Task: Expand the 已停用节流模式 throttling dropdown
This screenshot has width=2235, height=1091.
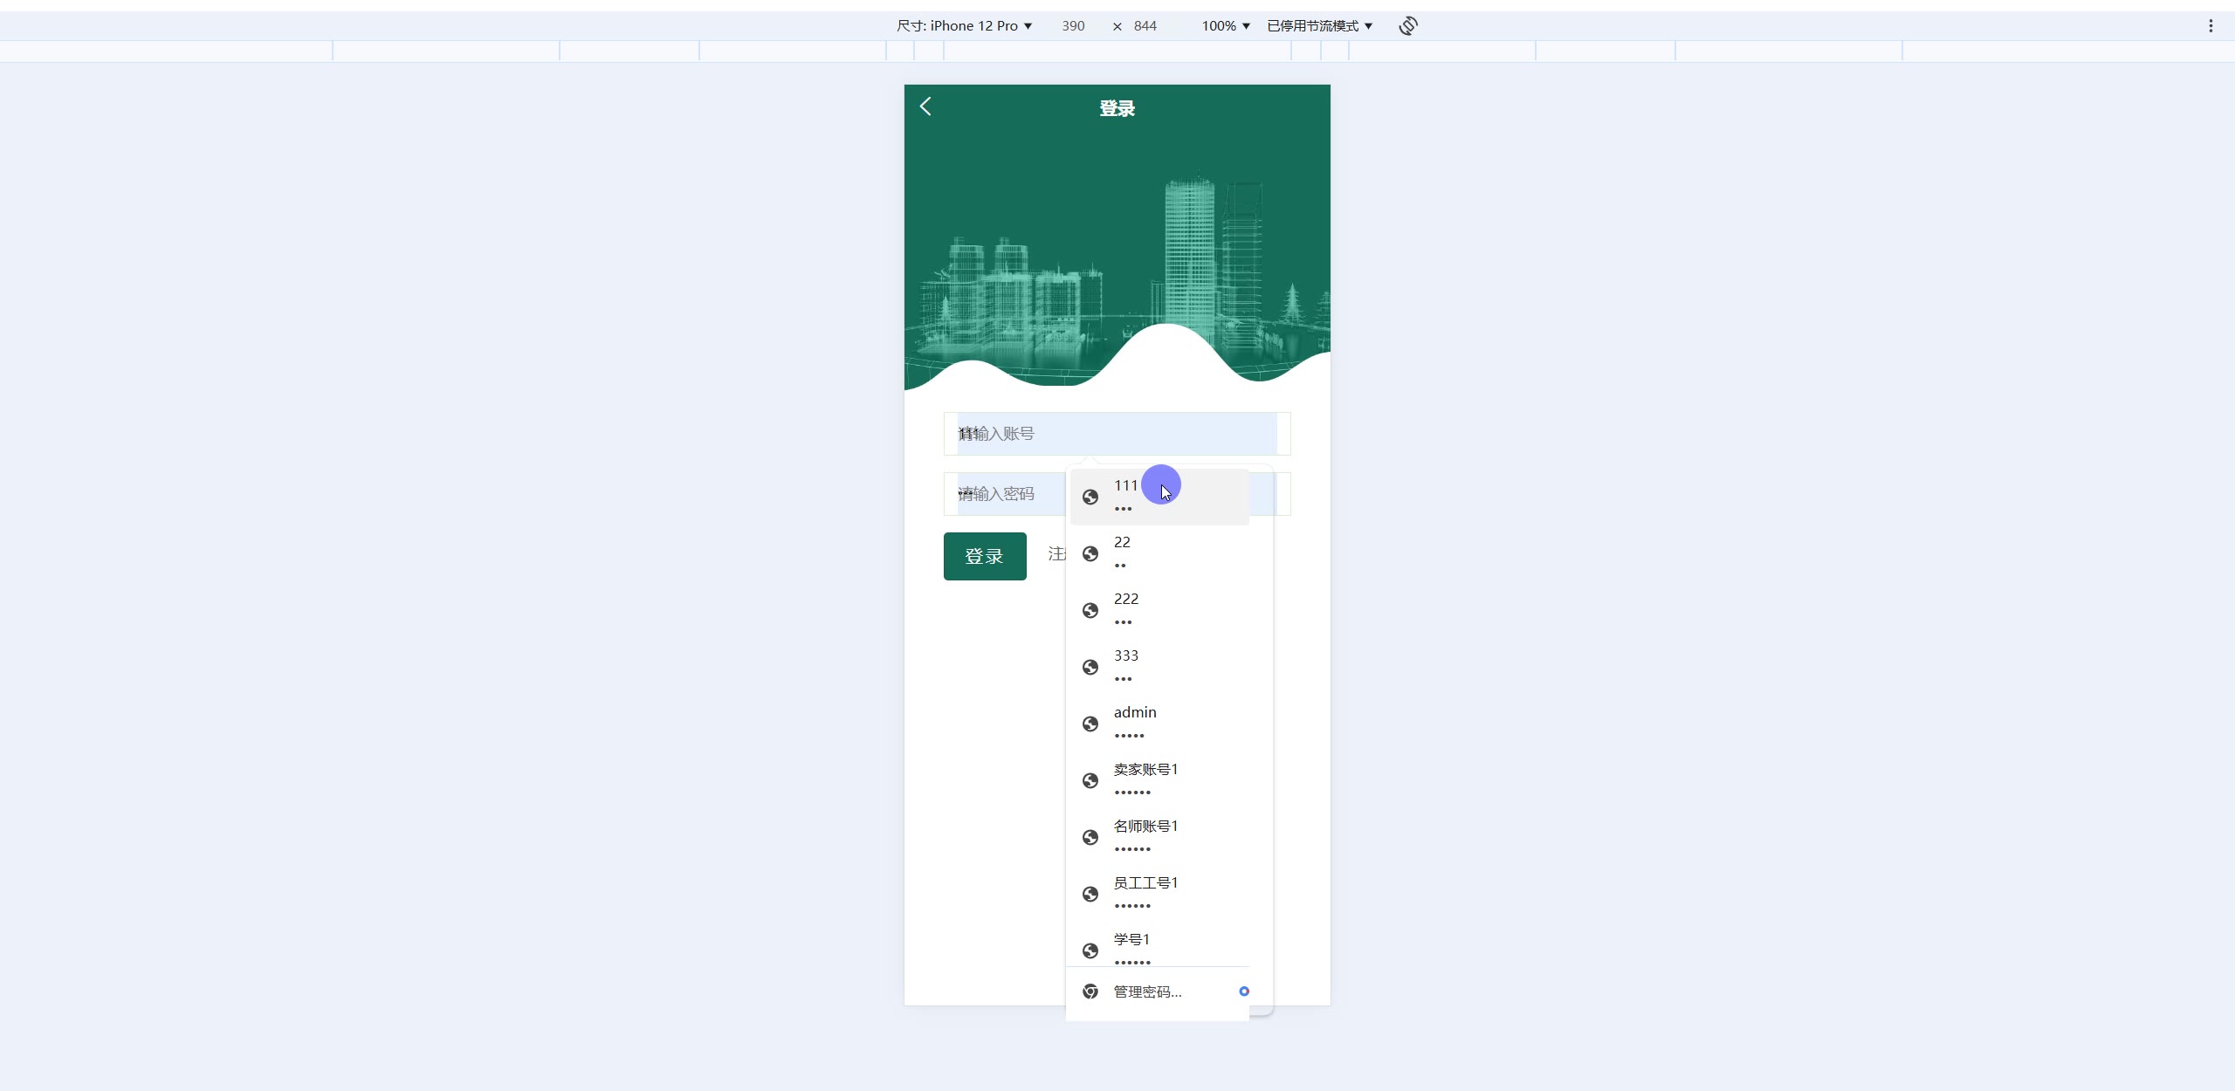Action: pyautogui.click(x=1319, y=26)
